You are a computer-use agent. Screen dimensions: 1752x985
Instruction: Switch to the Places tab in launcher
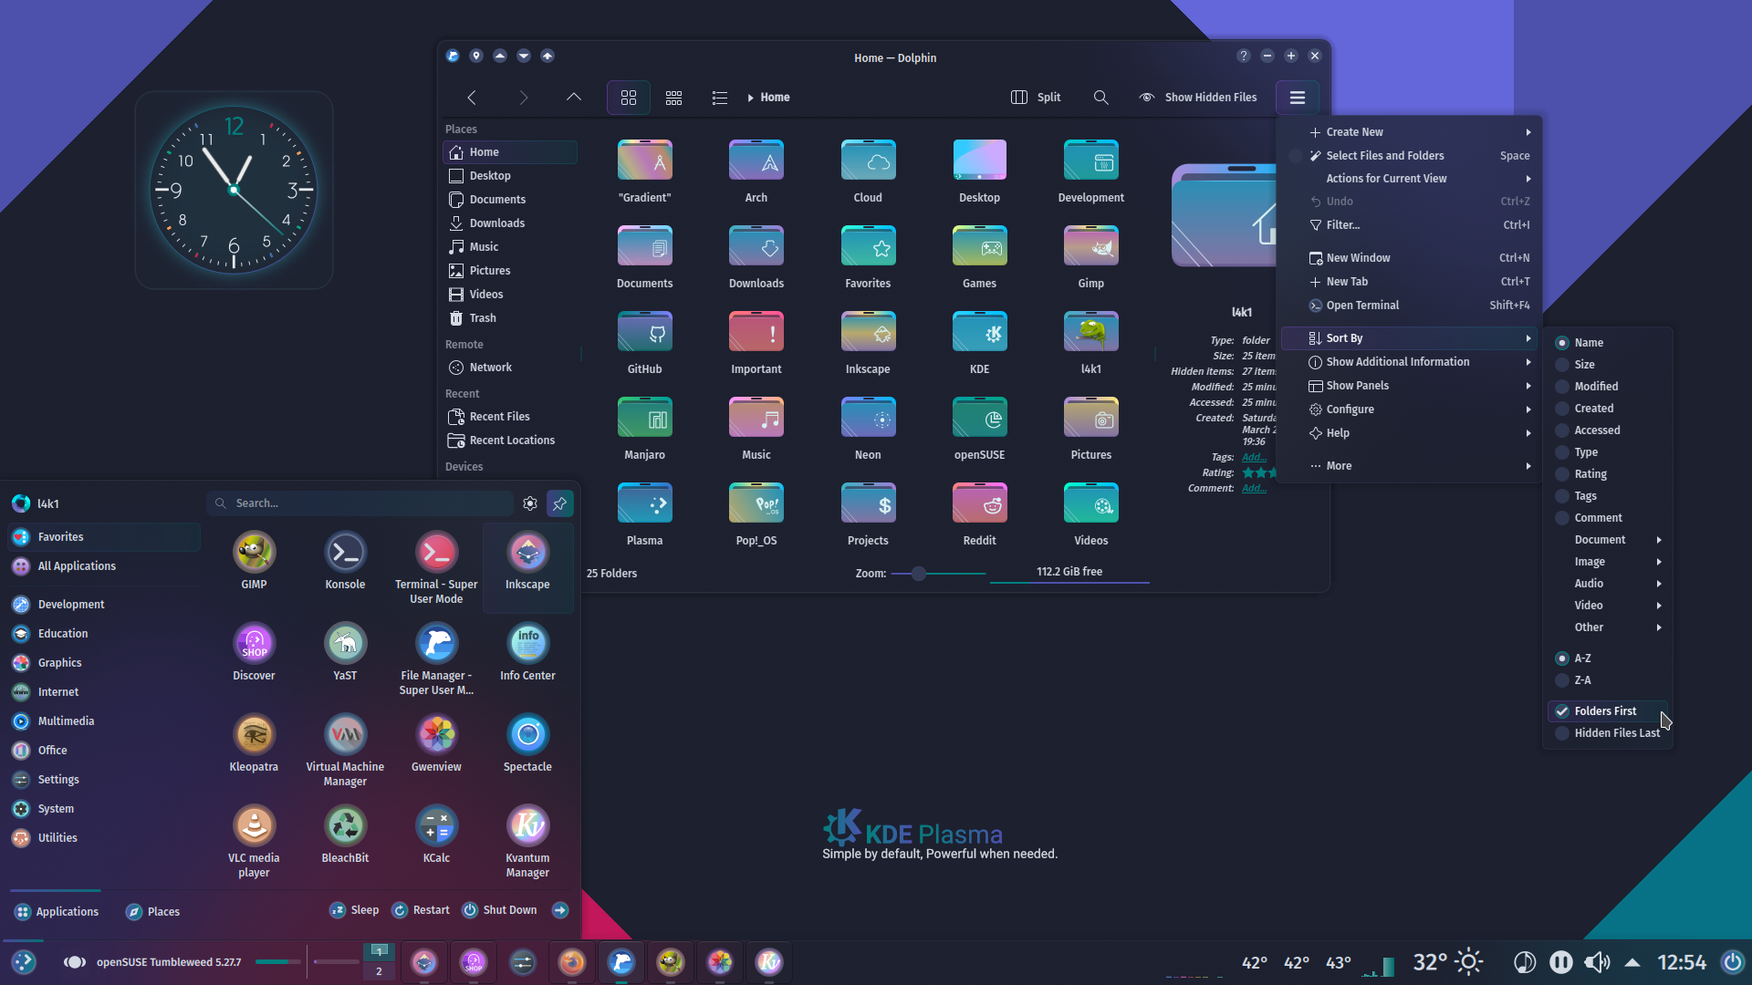click(152, 912)
